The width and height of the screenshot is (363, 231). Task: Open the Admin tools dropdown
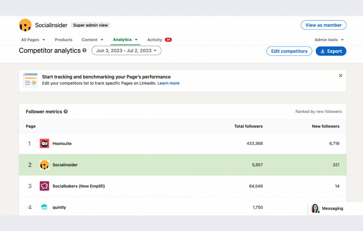pos(329,40)
